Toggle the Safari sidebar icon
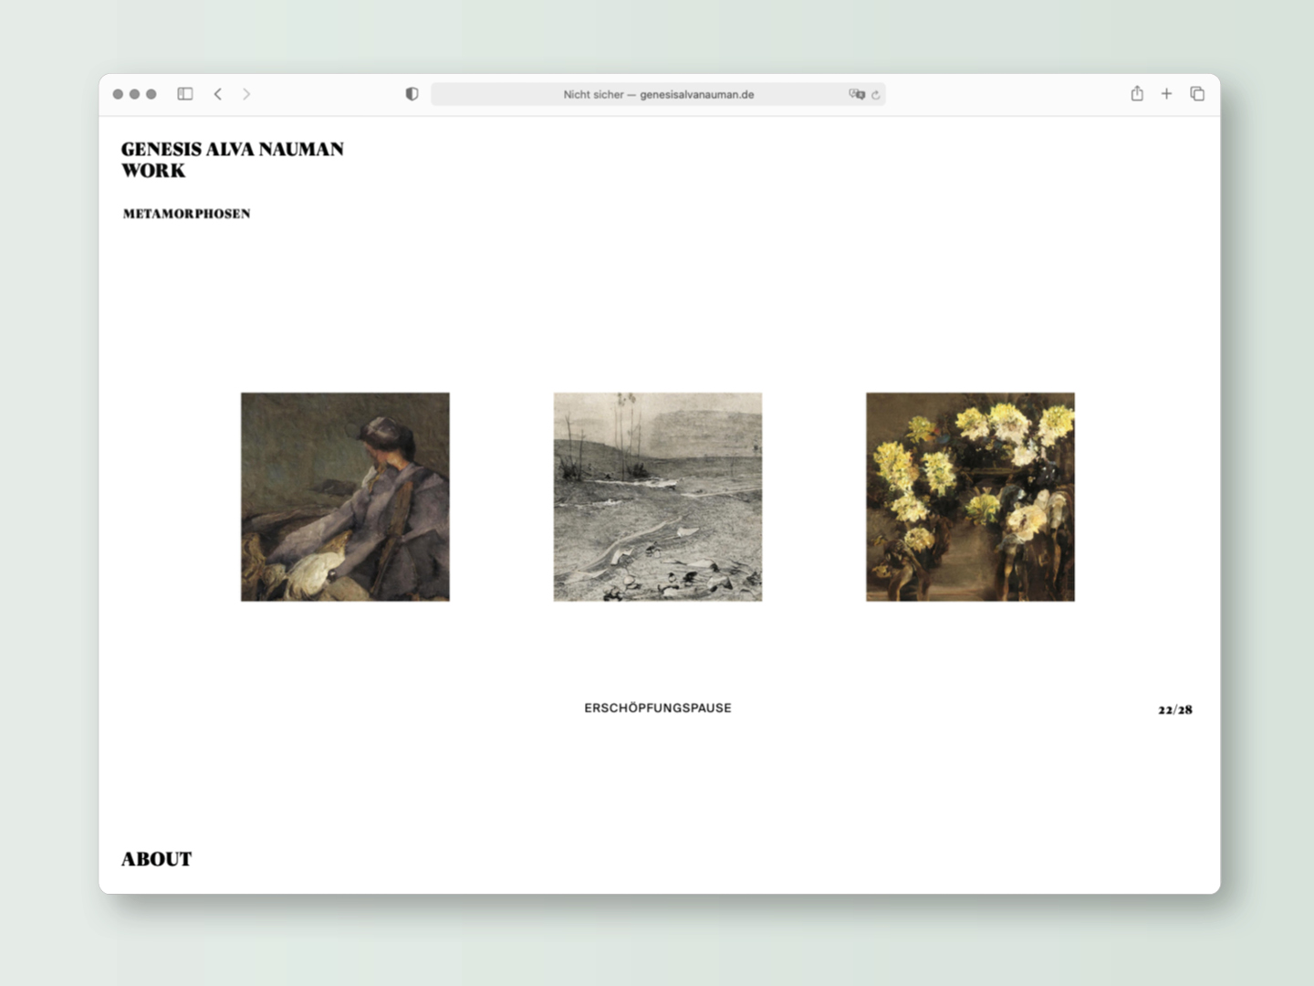Viewport: 1314px width, 986px height. 185,94
